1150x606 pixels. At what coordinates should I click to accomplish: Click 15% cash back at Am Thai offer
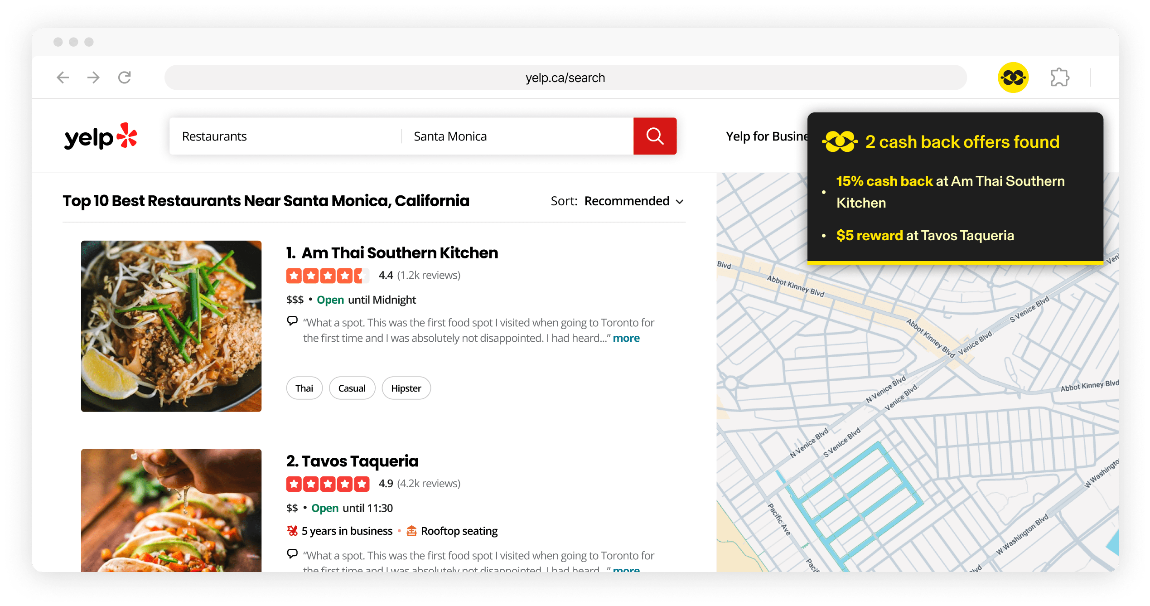pos(950,192)
